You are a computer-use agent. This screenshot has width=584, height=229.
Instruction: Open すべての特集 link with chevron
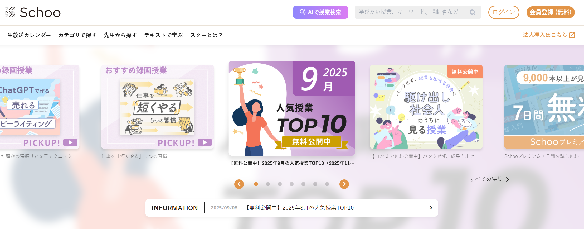pyautogui.click(x=490, y=179)
